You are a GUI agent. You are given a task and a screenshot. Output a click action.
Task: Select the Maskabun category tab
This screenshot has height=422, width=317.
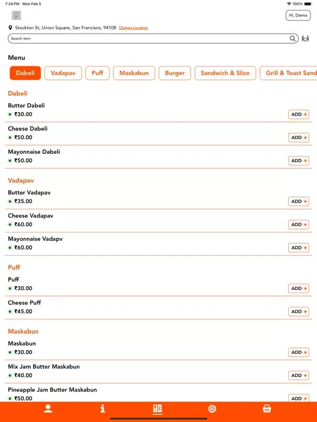coord(134,73)
